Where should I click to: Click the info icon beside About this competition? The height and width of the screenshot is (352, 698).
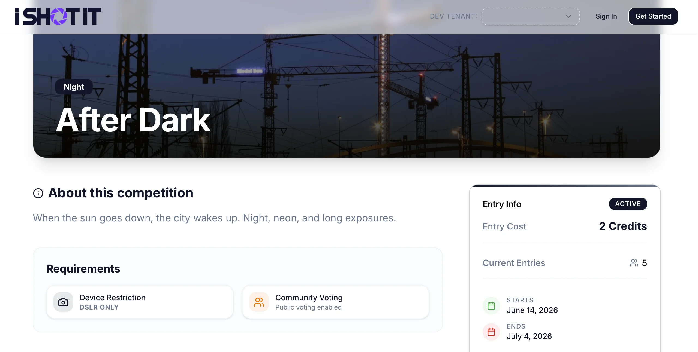38,193
